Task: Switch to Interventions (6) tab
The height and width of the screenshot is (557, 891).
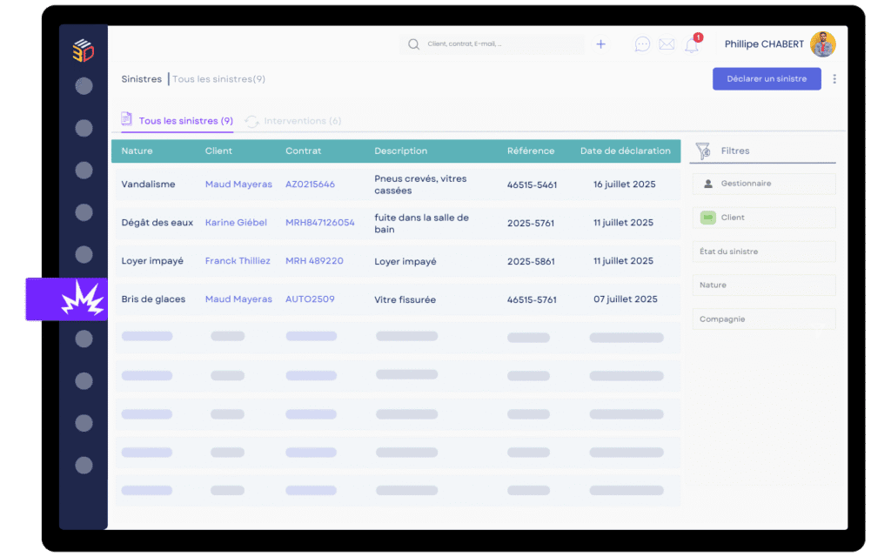Action: pos(302,121)
